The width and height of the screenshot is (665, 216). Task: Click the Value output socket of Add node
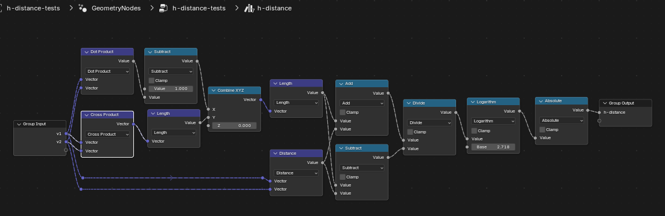click(x=388, y=93)
